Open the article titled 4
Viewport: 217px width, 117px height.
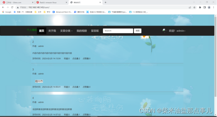pos(33,98)
